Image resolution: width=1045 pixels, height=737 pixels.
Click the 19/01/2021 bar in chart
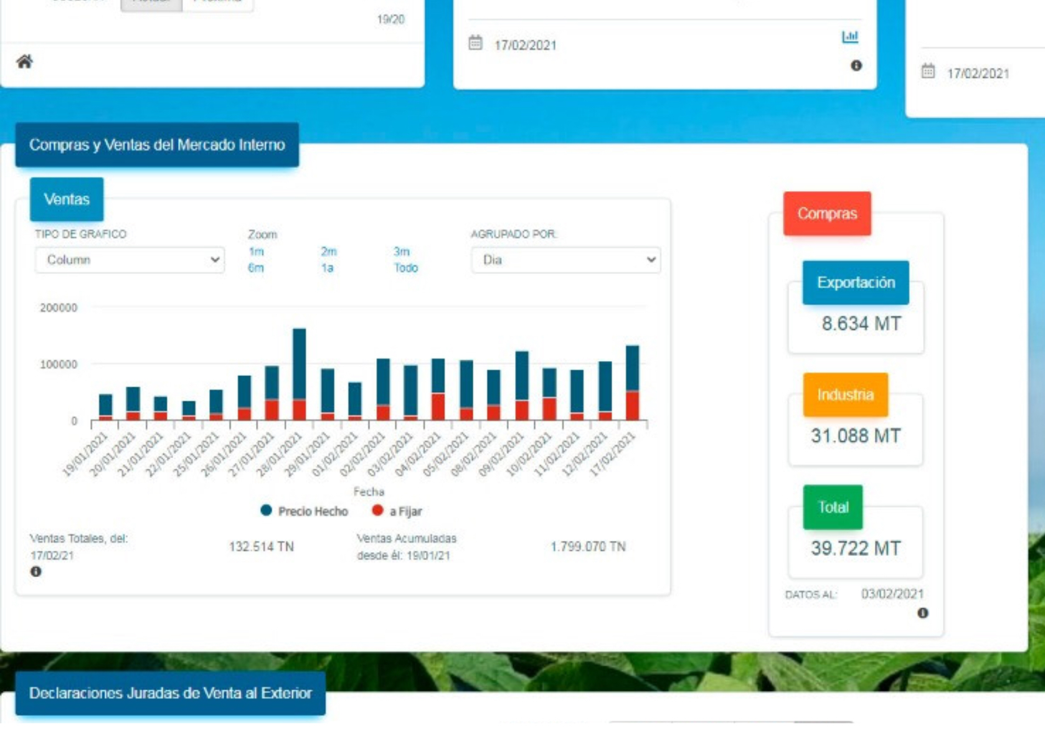point(106,407)
